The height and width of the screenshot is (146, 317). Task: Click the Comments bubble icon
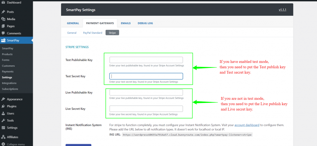click(x=3, y=33)
